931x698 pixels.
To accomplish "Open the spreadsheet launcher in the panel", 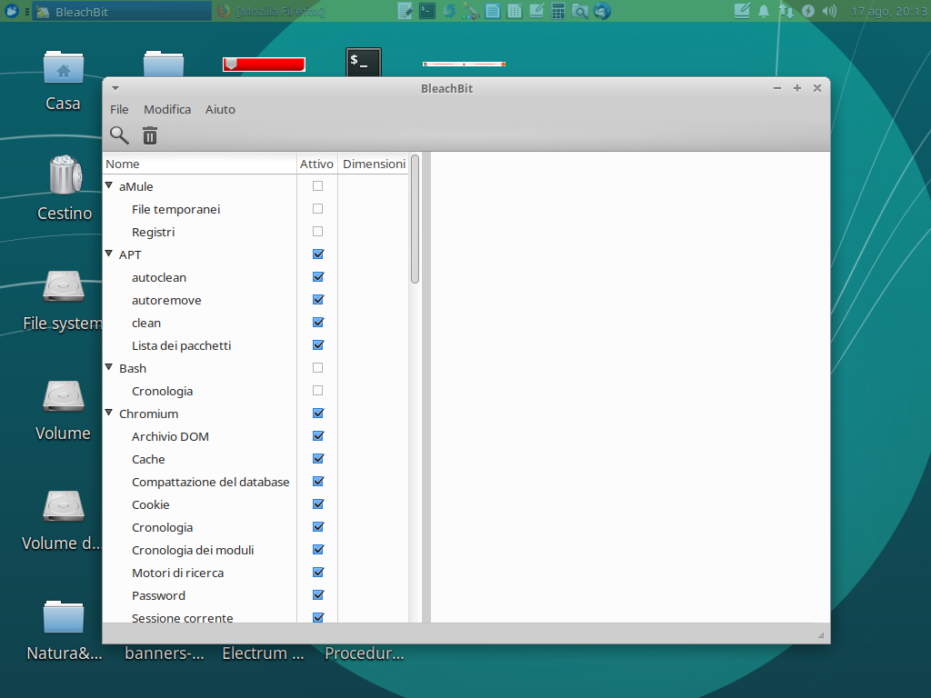I will coord(515,11).
